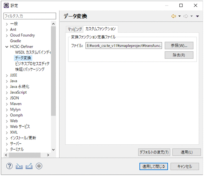Select the データ変換 tree item
The height and width of the screenshot is (176, 204).
[23, 58]
